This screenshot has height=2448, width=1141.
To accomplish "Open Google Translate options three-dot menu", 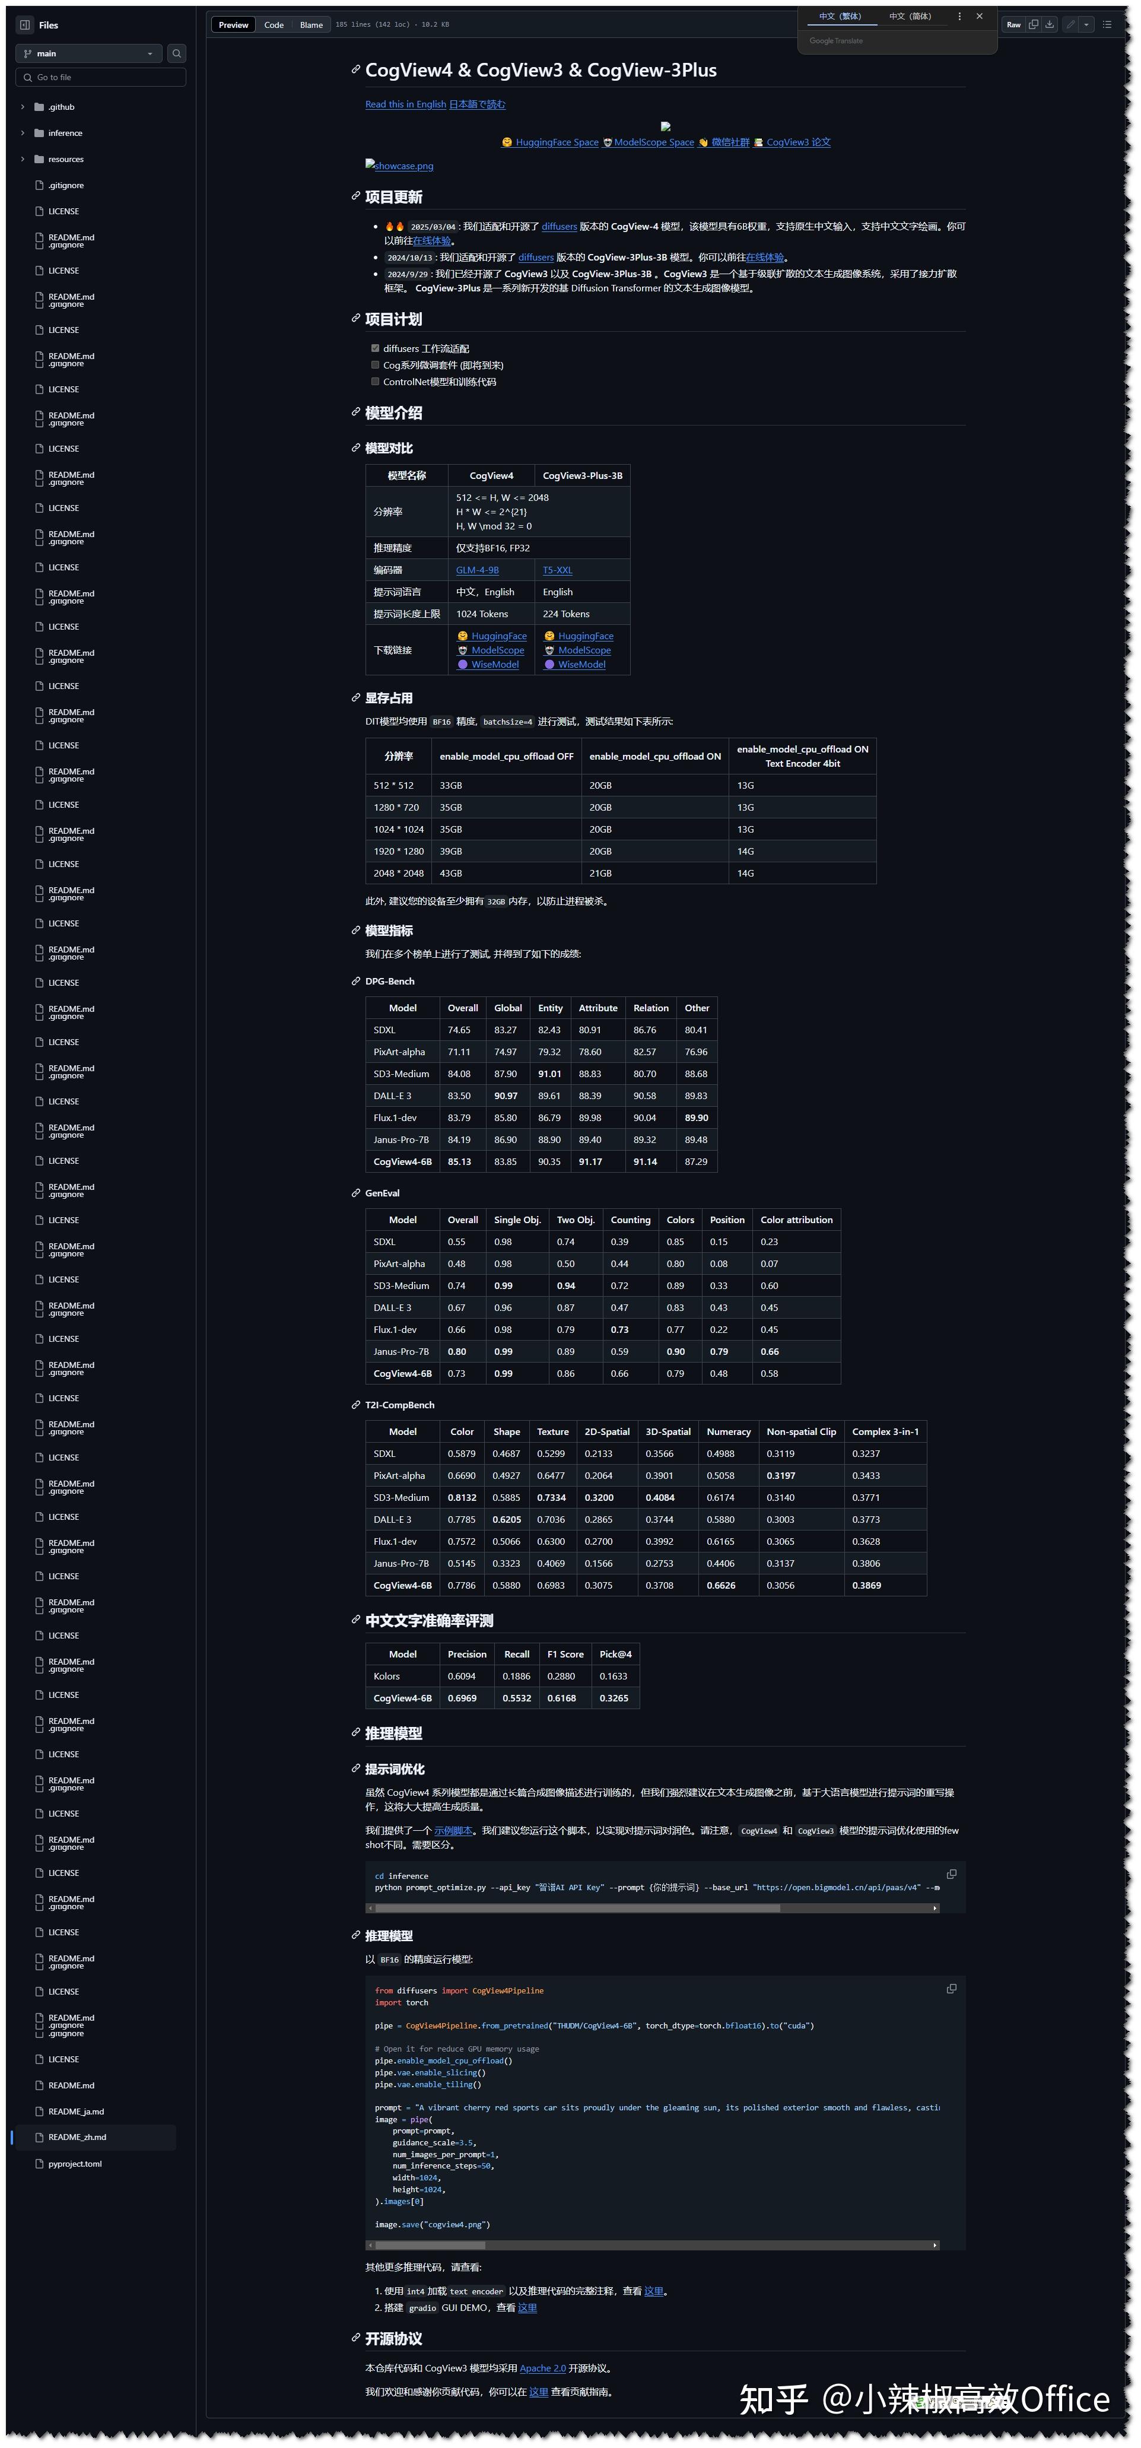I will click(959, 16).
